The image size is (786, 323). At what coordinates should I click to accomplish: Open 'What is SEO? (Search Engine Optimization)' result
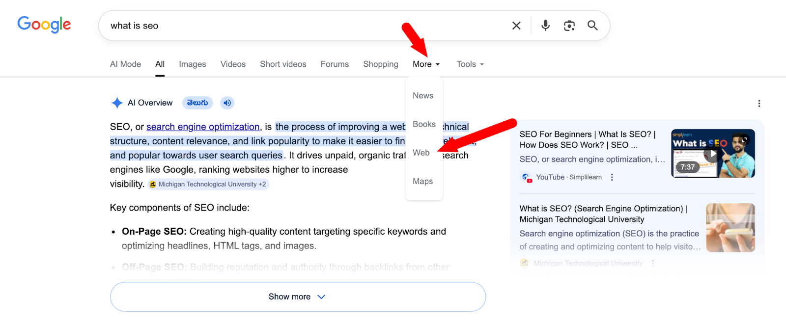click(x=604, y=214)
